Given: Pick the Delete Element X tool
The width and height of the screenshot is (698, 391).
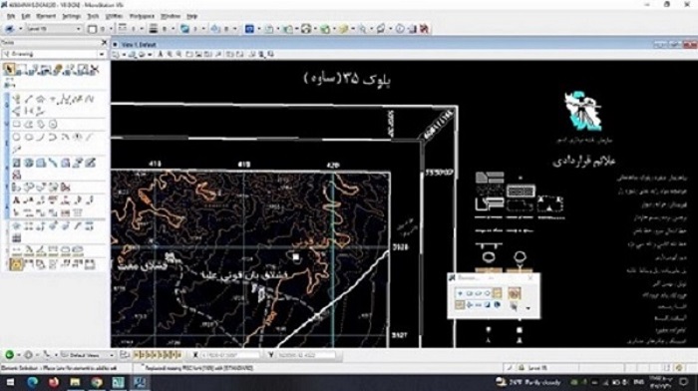Looking at the screenshot, I should 94,69.
